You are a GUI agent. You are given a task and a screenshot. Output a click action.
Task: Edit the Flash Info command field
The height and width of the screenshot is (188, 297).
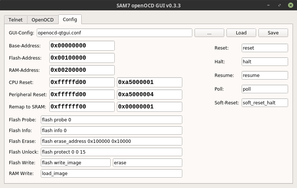click(x=112, y=131)
